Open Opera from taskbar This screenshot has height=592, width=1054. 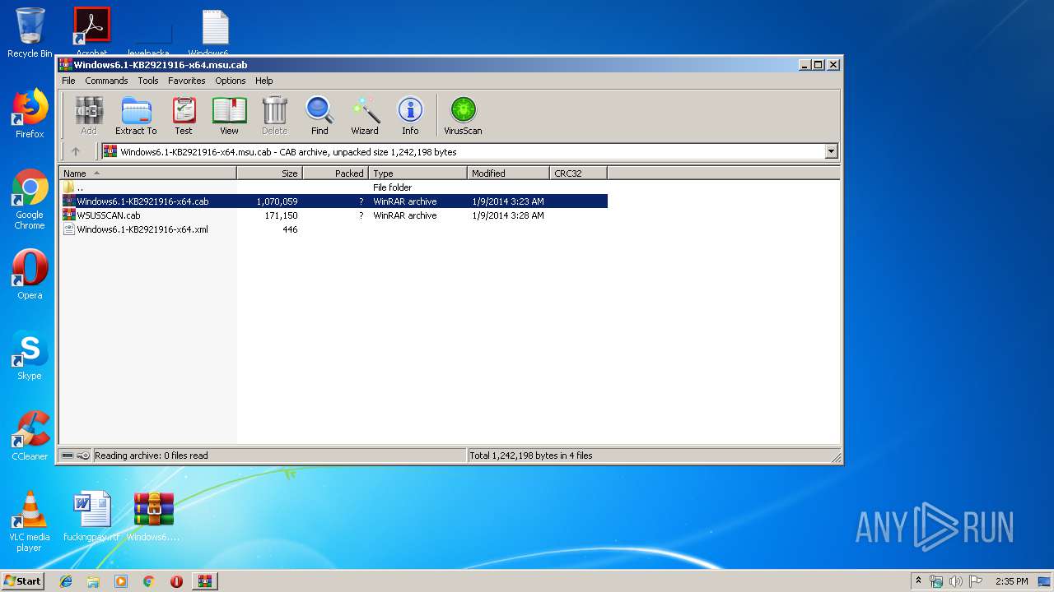click(x=176, y=581)
